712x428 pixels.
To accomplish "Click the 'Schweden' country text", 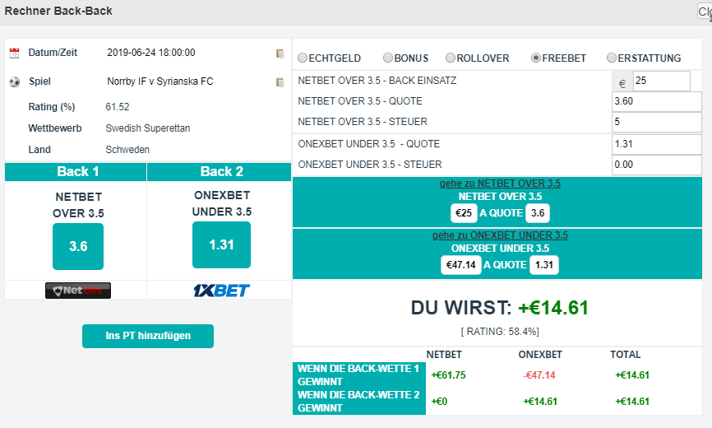I will point(127,150).
